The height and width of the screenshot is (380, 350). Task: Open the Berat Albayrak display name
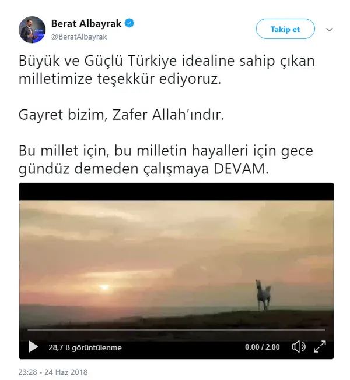click(86, 23)
